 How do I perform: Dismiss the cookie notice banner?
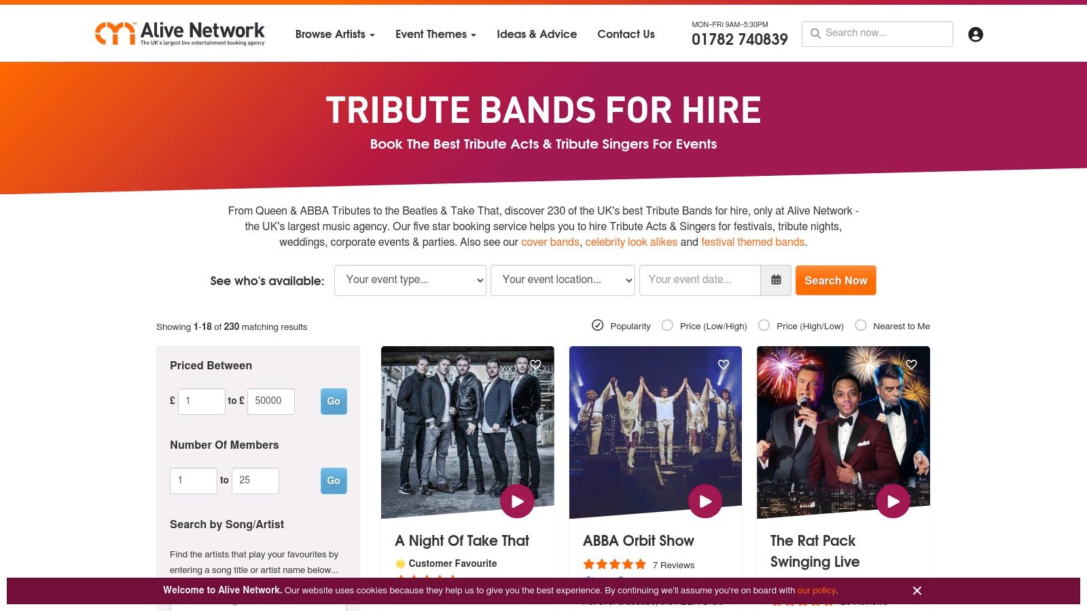click(x=917, y=591)
